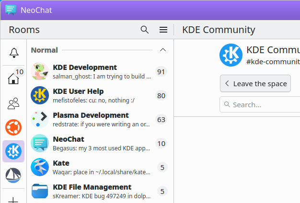Open the KDE File Management room
Viewport: 300px width, 203px height.
[99, 191]
